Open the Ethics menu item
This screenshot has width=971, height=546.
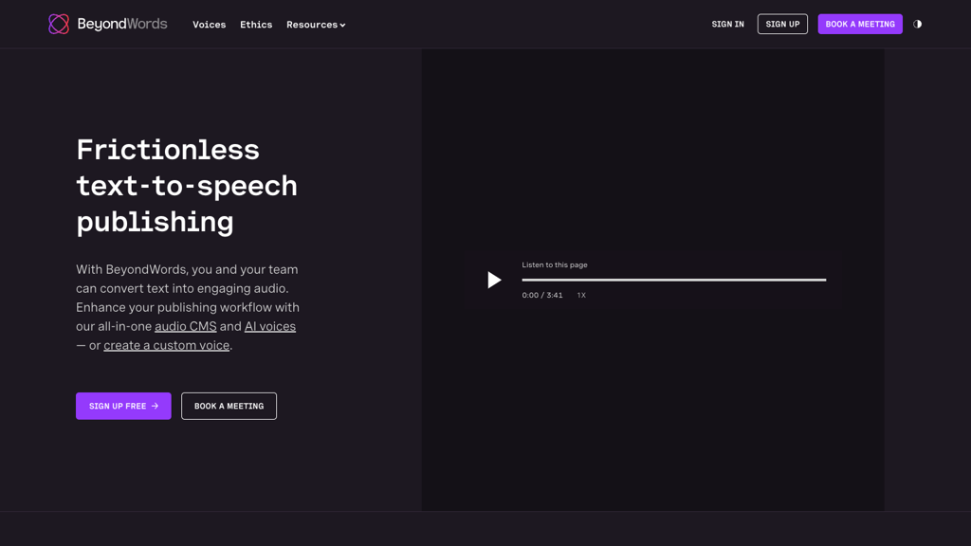click(x=256, y=24)
